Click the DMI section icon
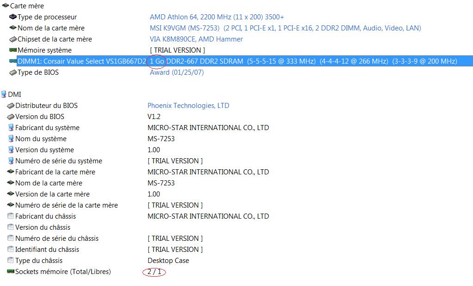Image resolution: width=473 pixels, height=286 pixels. click(4, 94)
